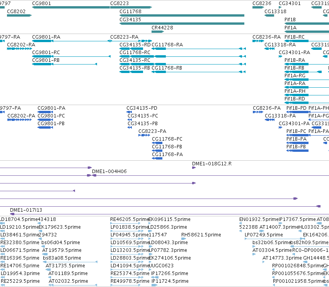
Task: Select transcript label CG8202-RA
Action: tap(21, 45)
